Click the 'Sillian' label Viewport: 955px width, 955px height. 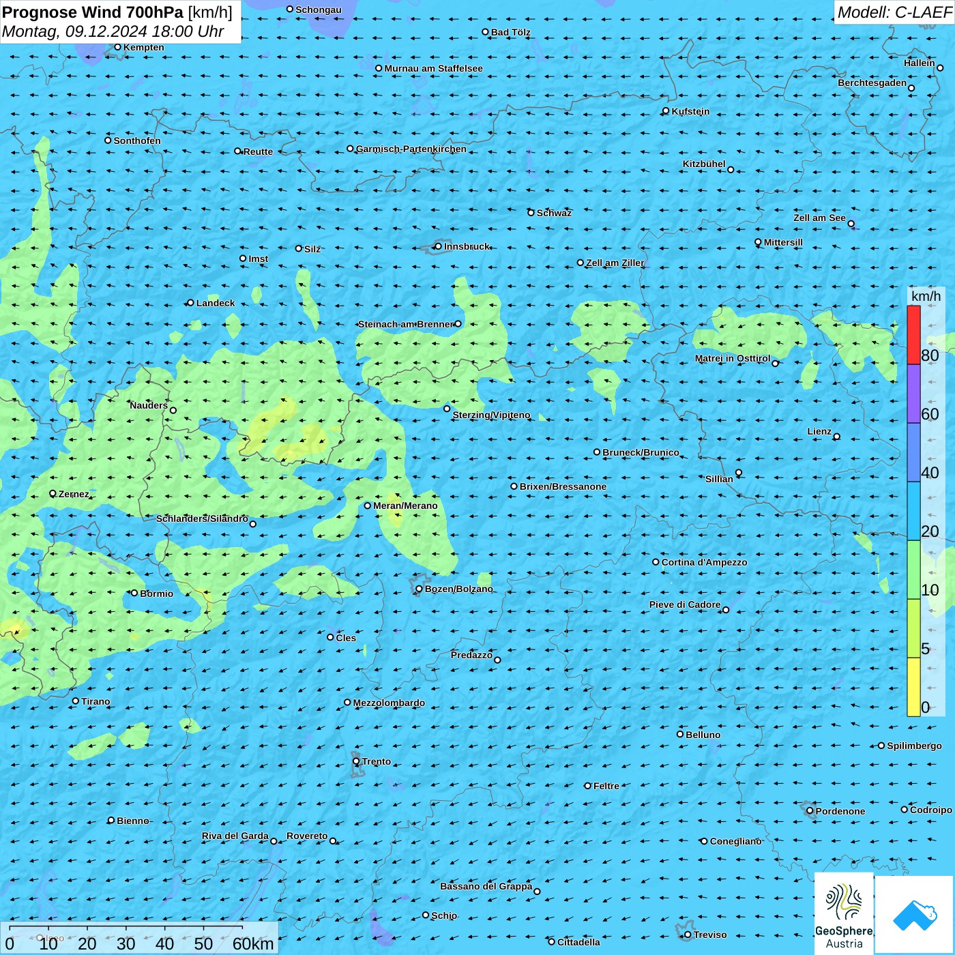719,479
